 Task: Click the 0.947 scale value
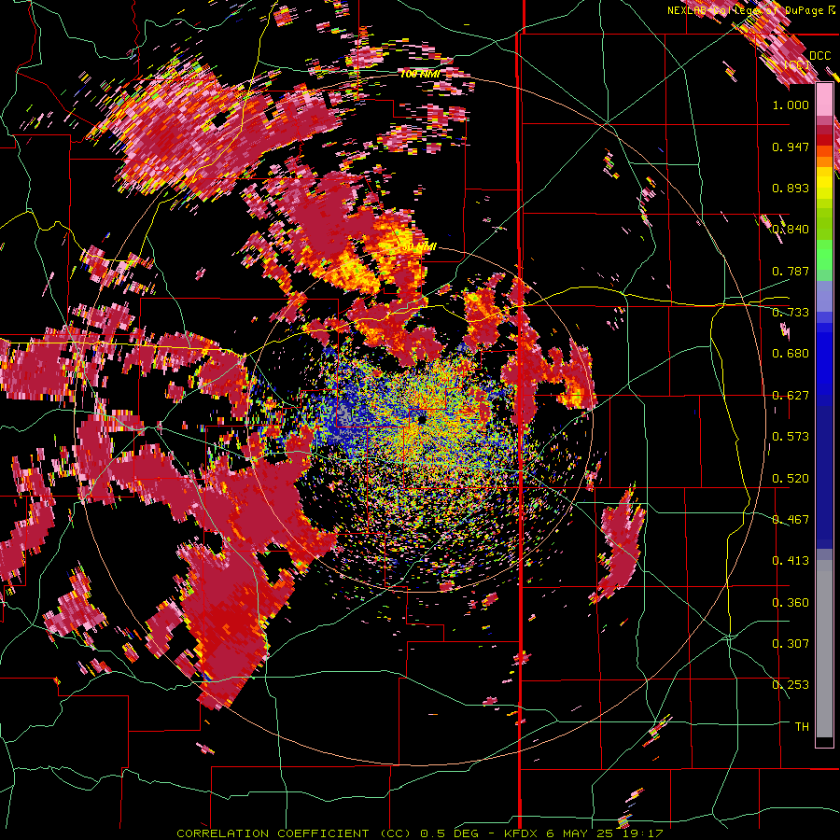tap(791, 147)
